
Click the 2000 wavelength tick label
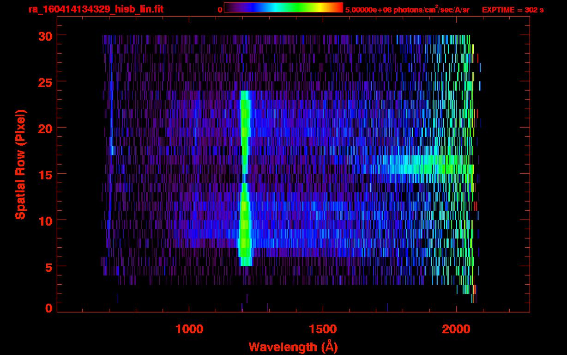point(456,329)
